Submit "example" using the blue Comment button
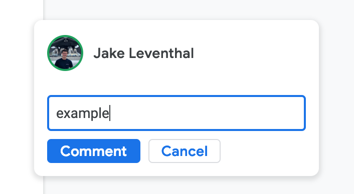Image resolution: width=354 pixels, height=194 pixels. [94, 151]
